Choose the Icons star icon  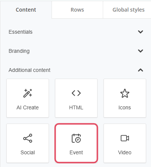point(125,93)
